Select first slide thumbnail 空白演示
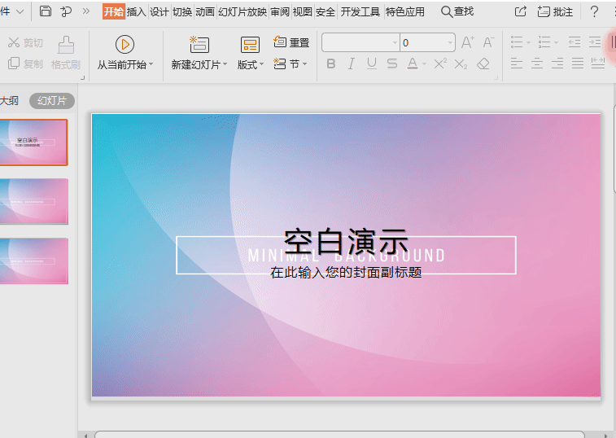Viewport: 616px width, 438px height. [x=34, y=142]
